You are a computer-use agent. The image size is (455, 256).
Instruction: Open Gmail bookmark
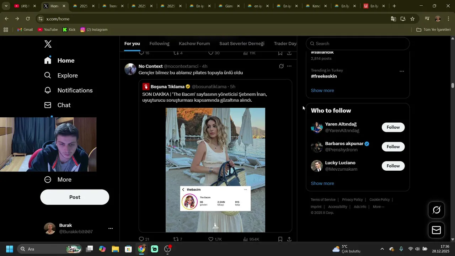[25, 30]
